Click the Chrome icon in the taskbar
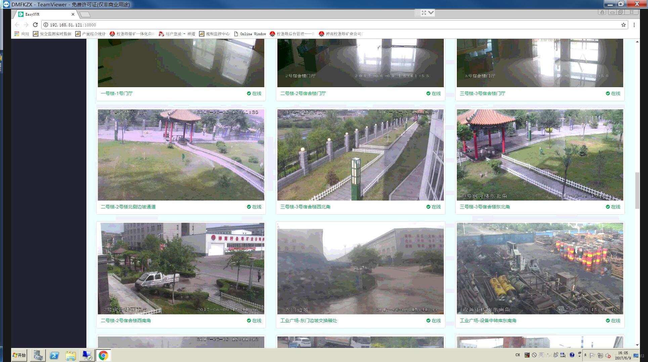Screen dimensions: 648x362 (103, 355)
